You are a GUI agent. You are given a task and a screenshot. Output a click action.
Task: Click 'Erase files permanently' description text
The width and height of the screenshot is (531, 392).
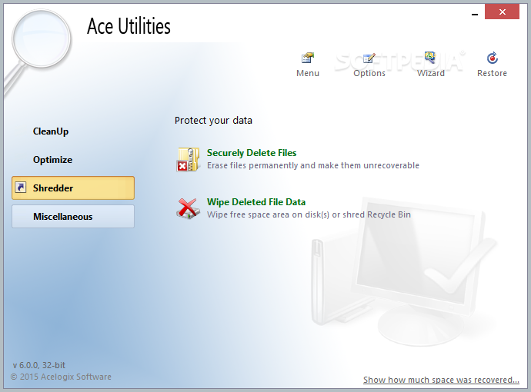313,165
